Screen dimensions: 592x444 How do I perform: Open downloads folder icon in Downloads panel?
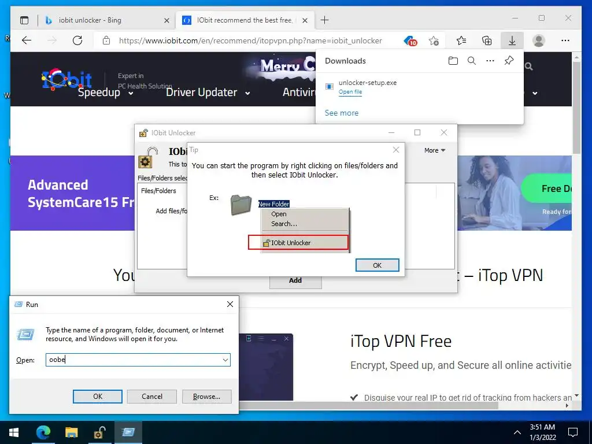pos(453,61)
